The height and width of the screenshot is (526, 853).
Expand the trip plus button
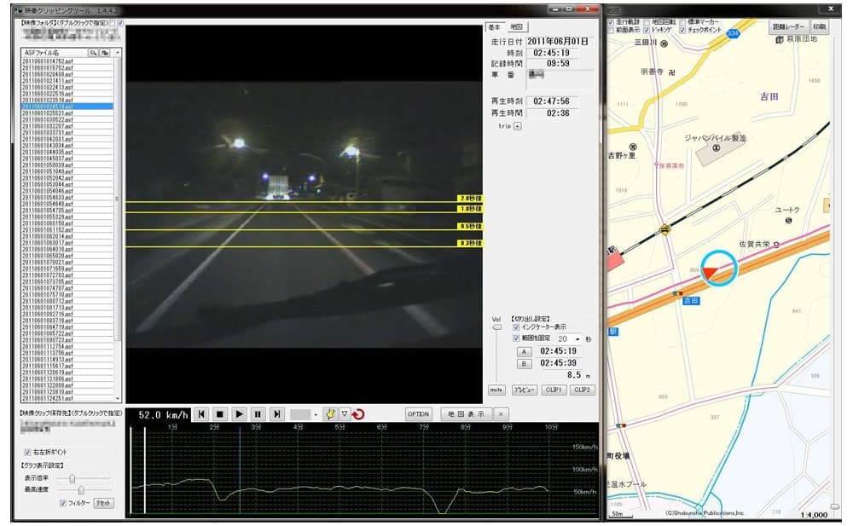[x=517, y=126]
